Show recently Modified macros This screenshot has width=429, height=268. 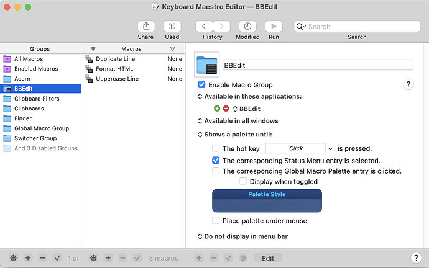click(247, 27)
